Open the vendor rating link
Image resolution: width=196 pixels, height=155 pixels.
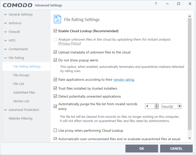124,80
